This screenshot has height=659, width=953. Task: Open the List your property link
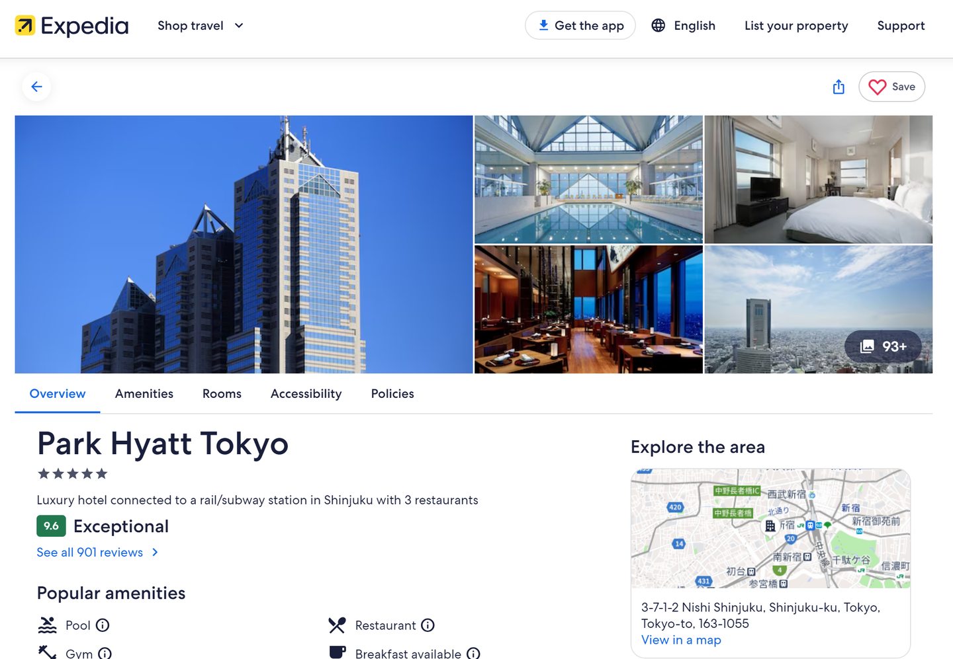click(796, 26)
